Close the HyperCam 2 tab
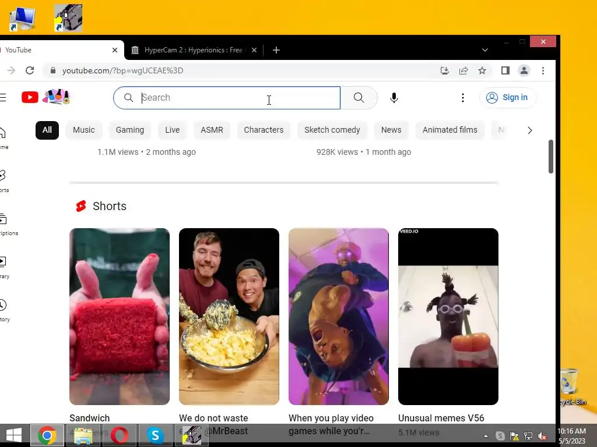This screenshot has width=597, height=447. (x=254, y=50)
